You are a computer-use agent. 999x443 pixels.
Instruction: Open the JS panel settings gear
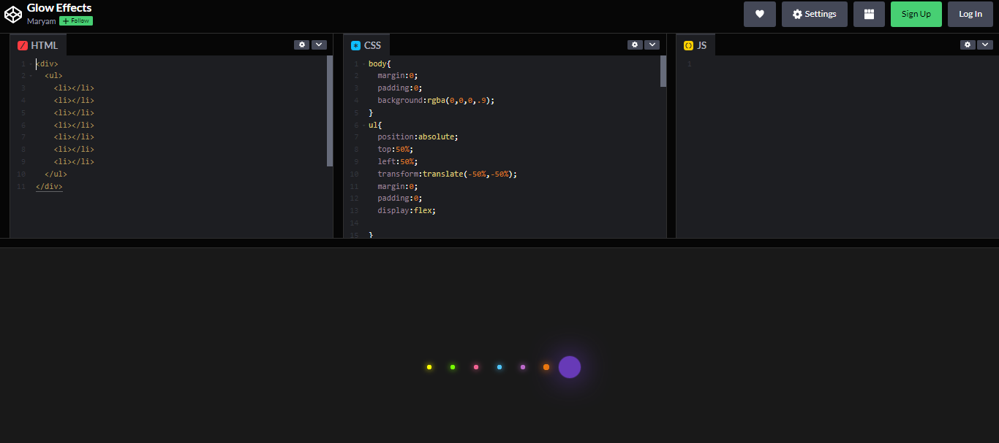967,45
